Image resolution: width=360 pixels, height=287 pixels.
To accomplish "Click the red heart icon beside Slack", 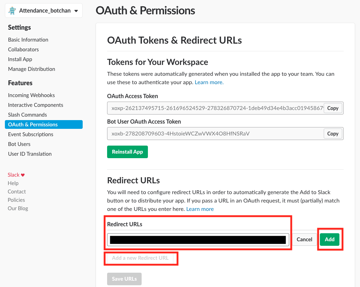I will 23,175.
